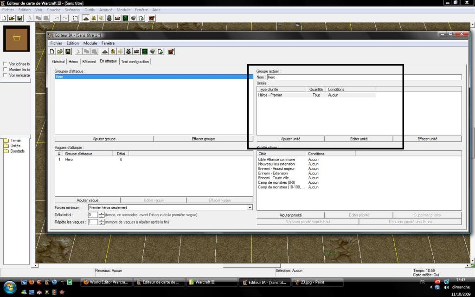Screen dimensions: 475x297
Task: Save the AI file in Editeur IA toolbar
Action: click(68, 52)
